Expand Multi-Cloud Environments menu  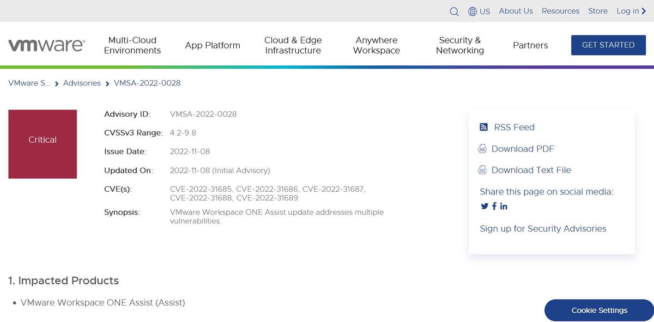(132, 45)
